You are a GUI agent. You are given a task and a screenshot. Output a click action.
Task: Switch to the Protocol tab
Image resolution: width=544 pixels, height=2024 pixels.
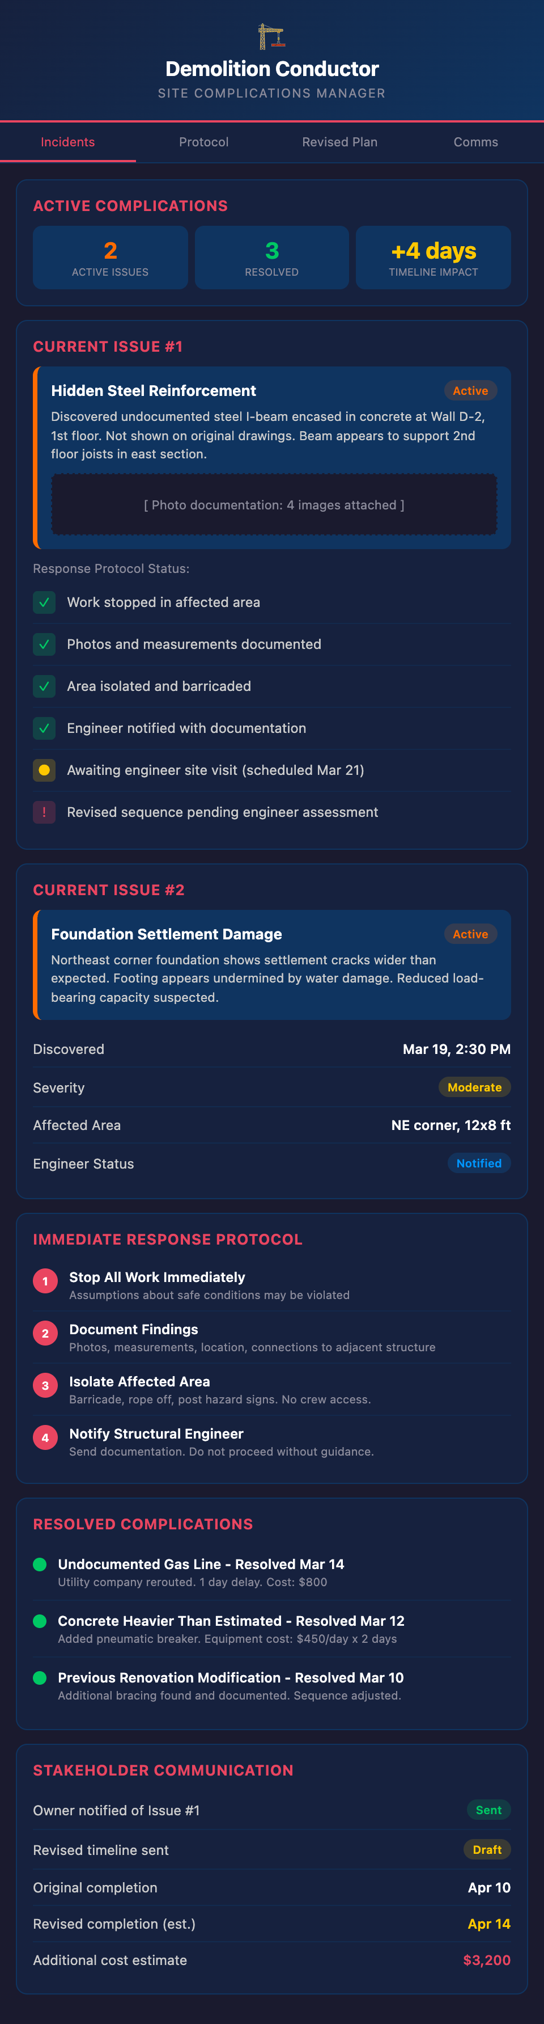click(203, 142)
